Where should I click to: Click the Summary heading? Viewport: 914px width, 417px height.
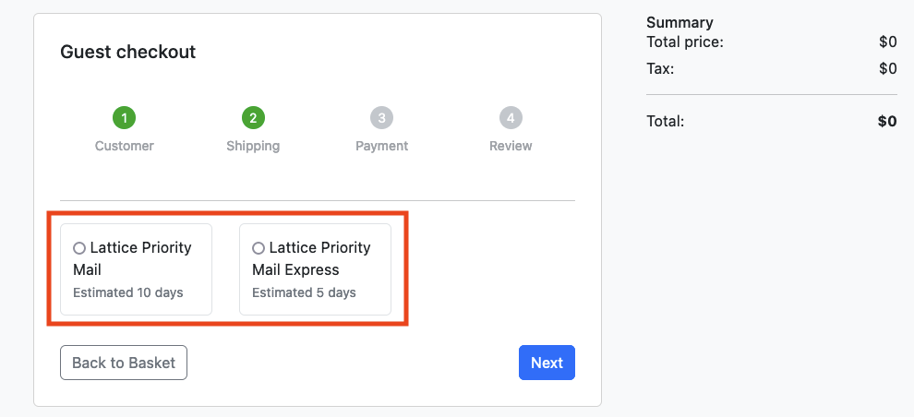[679, 23]
